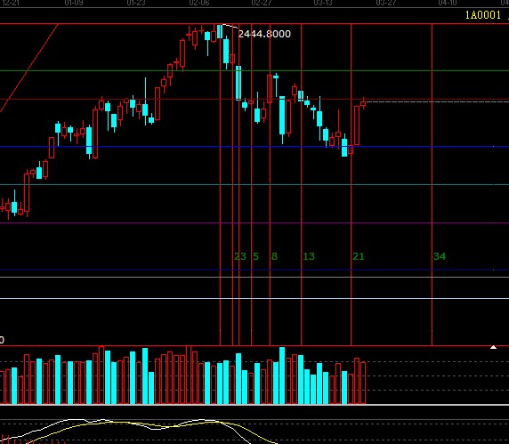
Task: Click the green Fibonacci number 8
Action: pyautogui.click(x=275, y=257)
